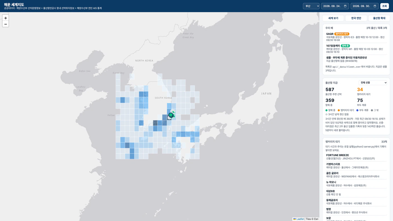Focus the end date field 2026. 09. 30.

(364, 6)
